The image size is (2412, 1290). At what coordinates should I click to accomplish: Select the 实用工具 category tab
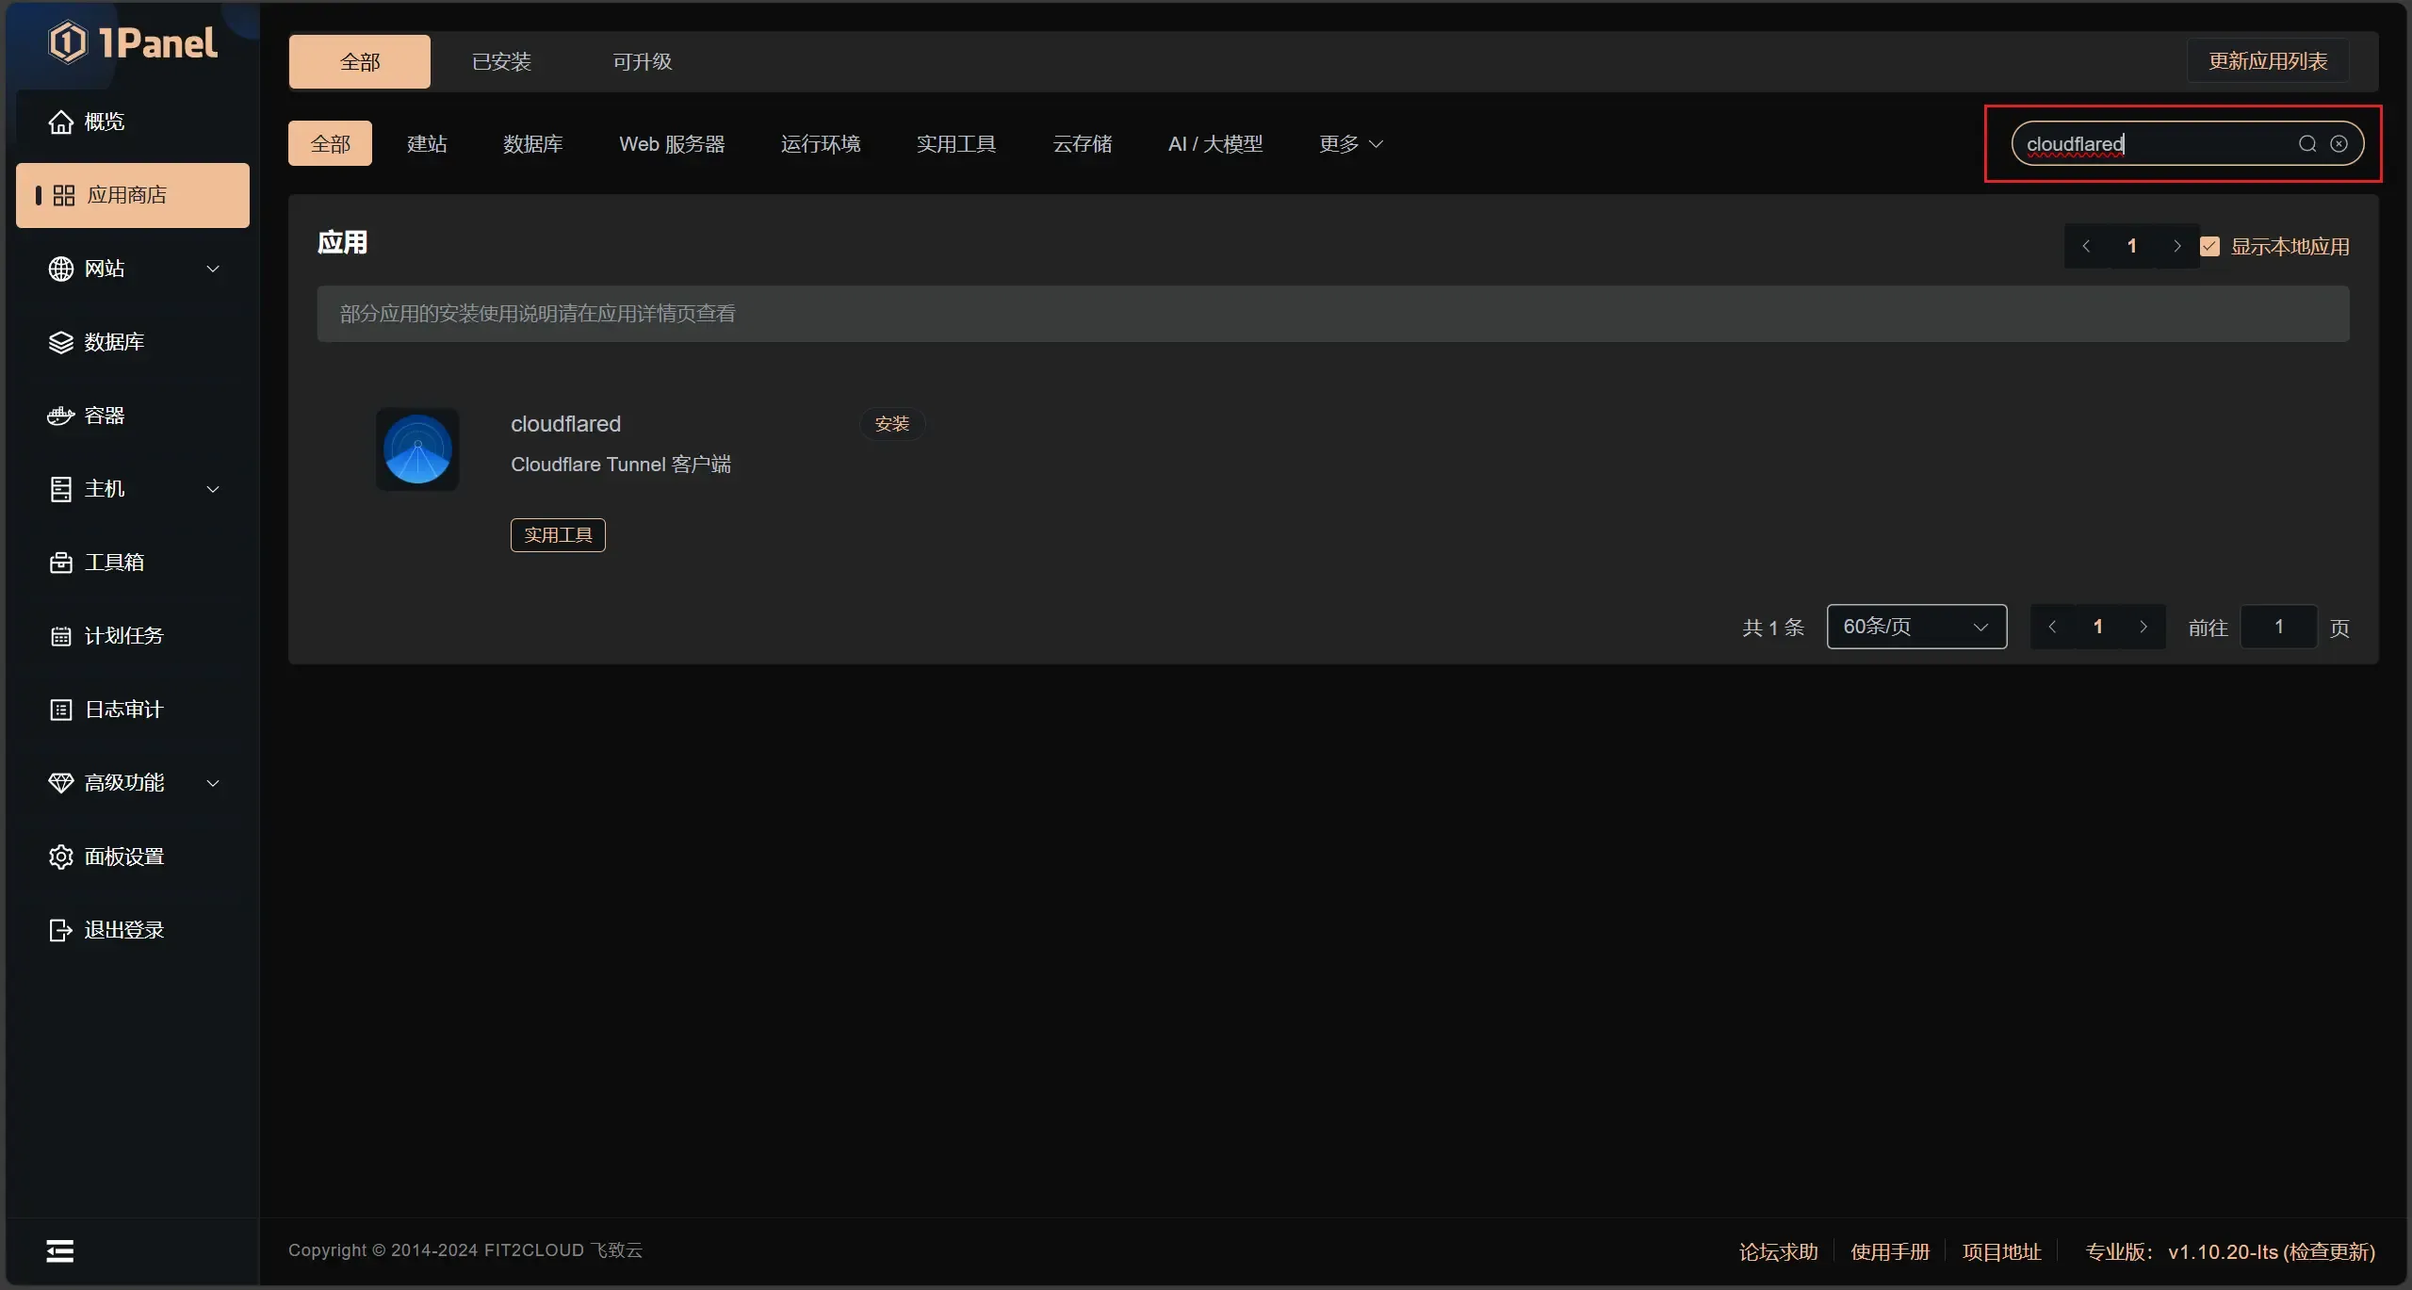pyautogui.click(x=955, y=144)
